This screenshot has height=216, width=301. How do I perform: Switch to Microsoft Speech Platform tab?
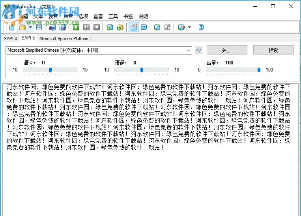[64, 39]
